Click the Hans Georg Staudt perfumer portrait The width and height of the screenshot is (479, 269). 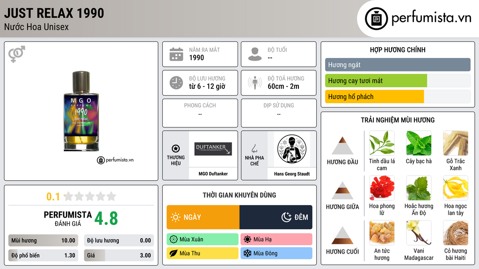click(x=292, y=149)
